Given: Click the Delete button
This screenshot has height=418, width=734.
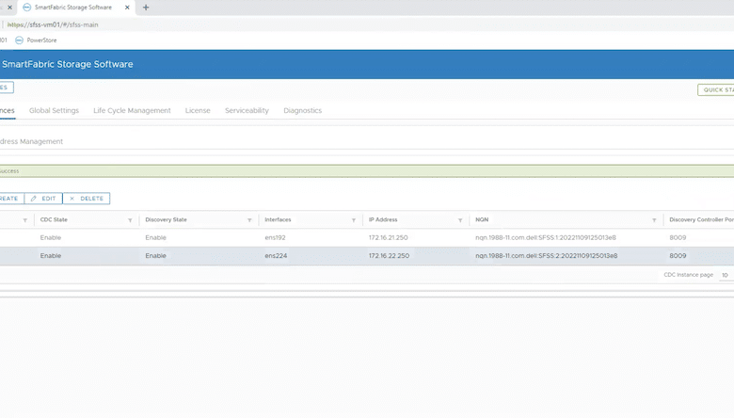Looking at the screenshot, I should (87, 199).
